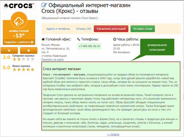
Task: Click the Crocs logo image
Action: pyautogui.click(x=19, y=6)
